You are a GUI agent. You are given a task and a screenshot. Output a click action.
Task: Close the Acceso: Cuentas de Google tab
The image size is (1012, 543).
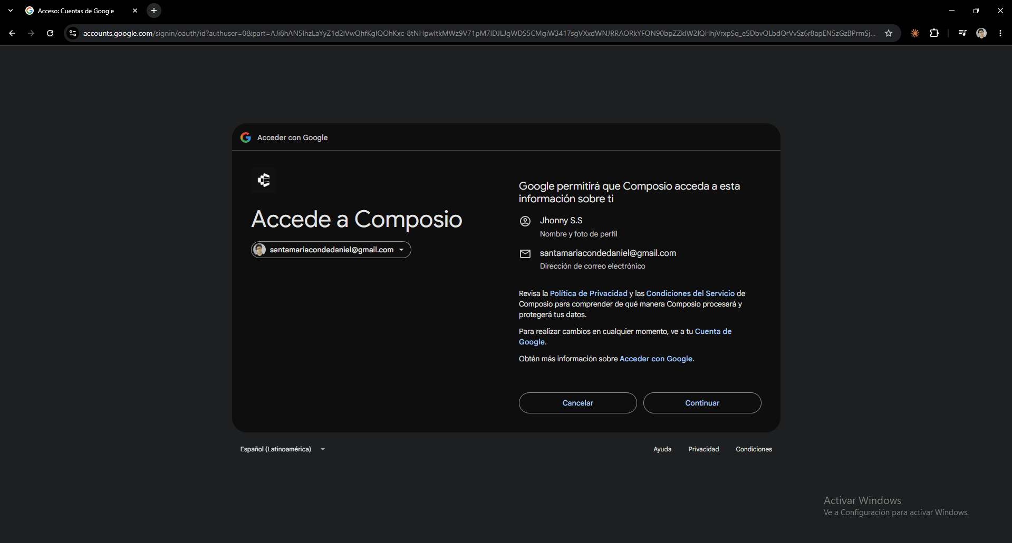point(135,11)
